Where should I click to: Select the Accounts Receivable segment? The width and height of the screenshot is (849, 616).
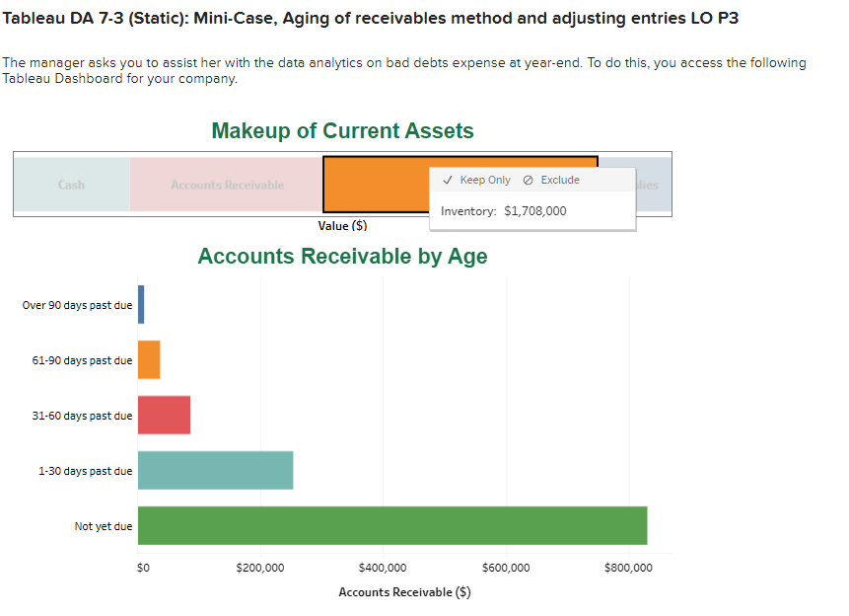click(227, 185)
